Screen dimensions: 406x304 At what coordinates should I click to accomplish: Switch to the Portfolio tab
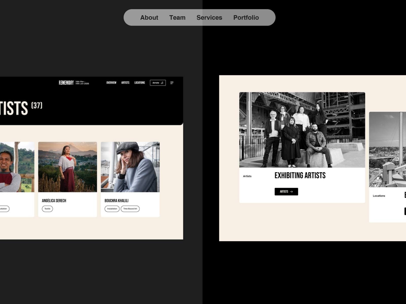pos(246,17)
